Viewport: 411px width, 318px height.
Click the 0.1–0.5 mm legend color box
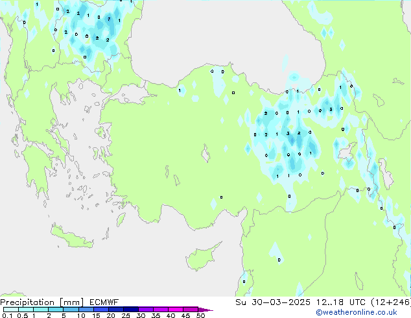[x=11, y=310]
